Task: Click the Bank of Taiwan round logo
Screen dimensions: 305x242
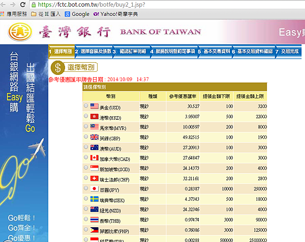Action: click(20, 32)
